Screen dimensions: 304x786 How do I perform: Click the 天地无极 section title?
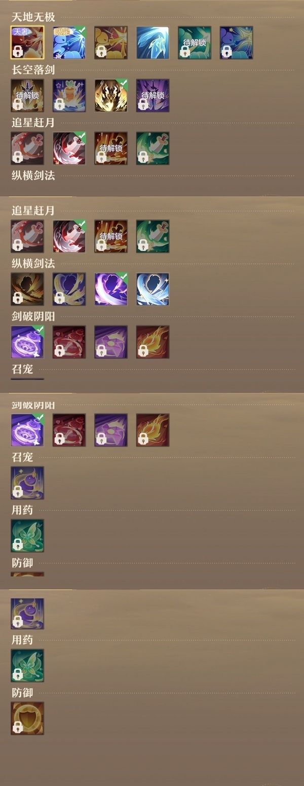click(33, 17)
